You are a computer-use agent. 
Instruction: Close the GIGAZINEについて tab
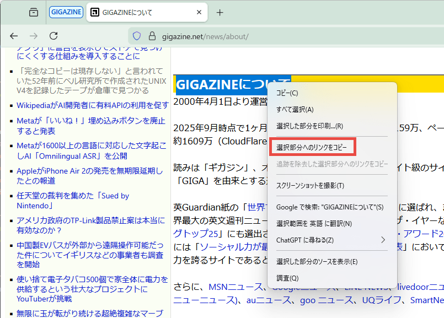point(197,13)
